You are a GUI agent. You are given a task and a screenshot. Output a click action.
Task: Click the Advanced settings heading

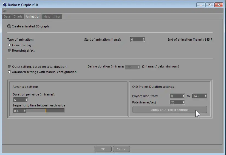pos(26,87)
